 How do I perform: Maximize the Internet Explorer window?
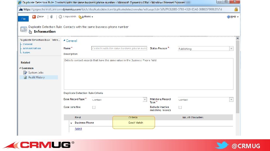pos(226,2)
